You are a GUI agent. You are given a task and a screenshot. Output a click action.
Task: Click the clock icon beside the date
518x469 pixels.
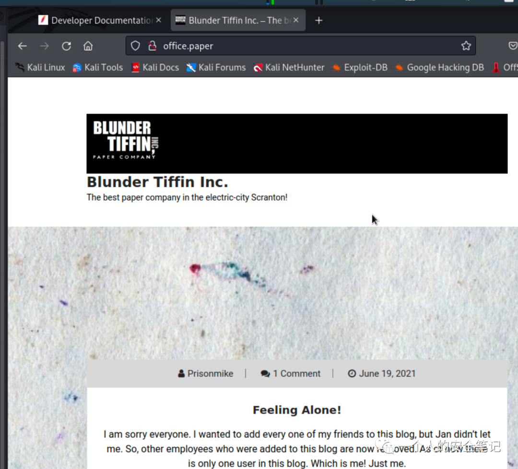[x=352, y=374]
